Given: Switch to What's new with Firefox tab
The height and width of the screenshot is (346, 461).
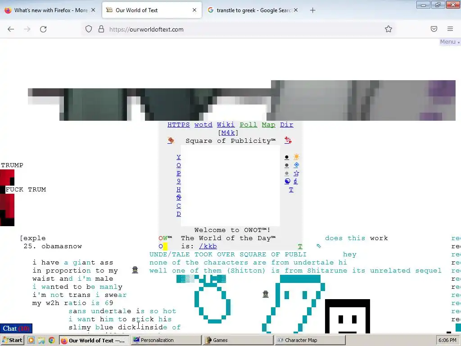Looking at the screenshot, I should pyautogui.click(x=50, y=10).
